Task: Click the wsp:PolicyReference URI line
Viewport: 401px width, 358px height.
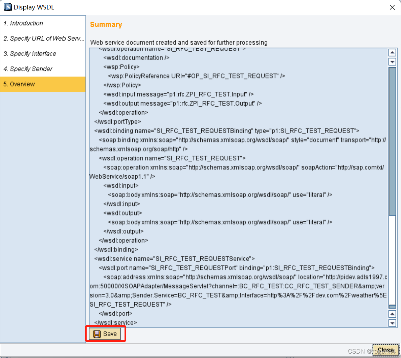Action: [x=196, y=76]
